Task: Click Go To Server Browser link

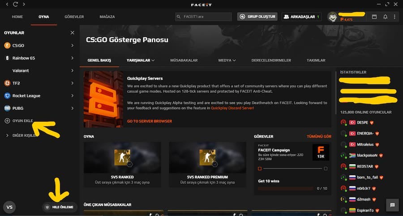Action: (x=149, y=121)
